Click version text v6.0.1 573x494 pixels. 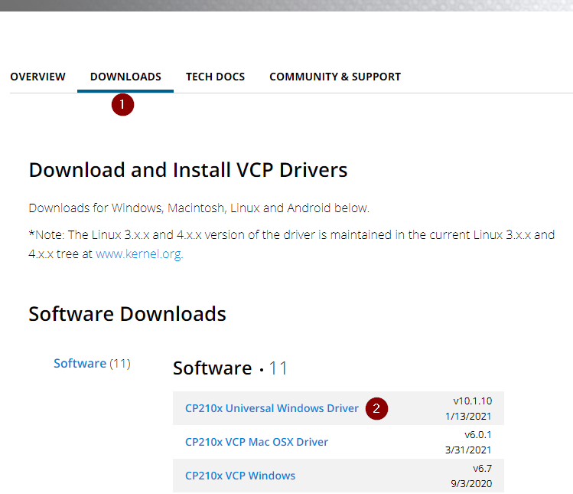pos(478,434)
